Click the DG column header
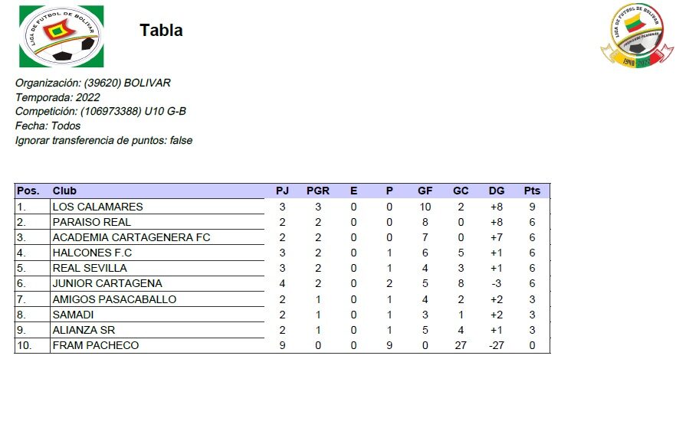 [497, 191]
